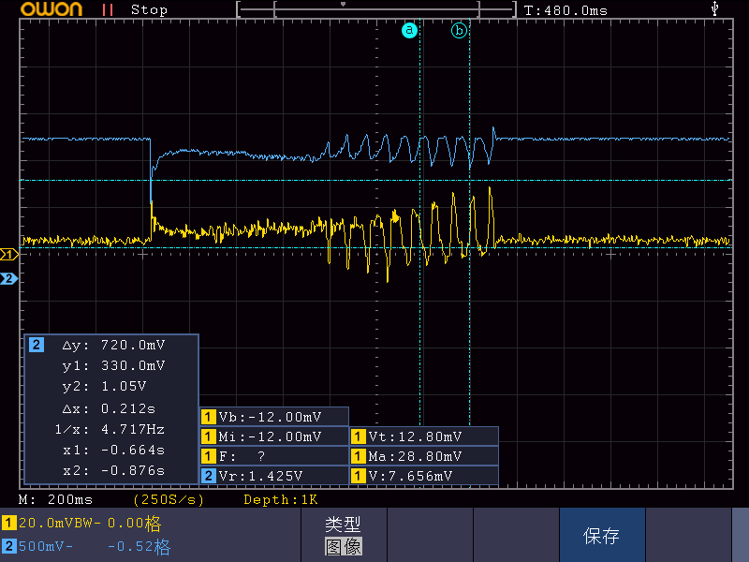
Task: Click the OWON logo
Action: pos(51,9)
